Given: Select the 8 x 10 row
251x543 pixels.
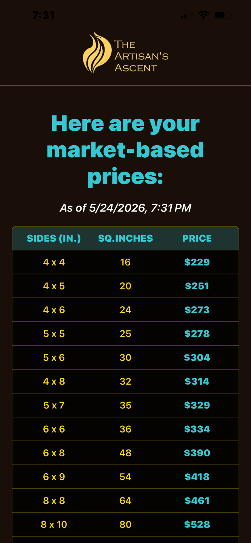Looking at the screenshot, I should [x=126, y=524].
